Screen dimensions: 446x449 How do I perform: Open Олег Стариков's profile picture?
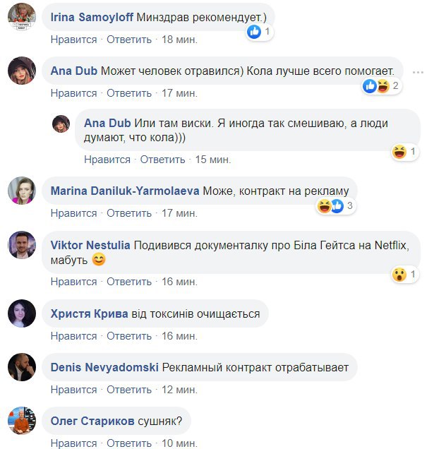click(x=22, y=421)
